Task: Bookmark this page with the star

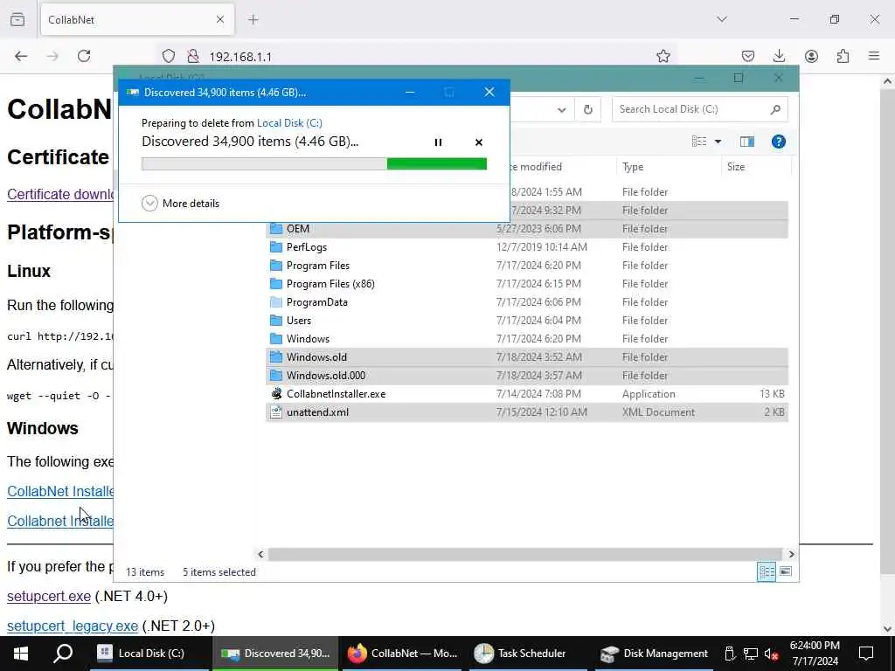Action: (663, 56)
